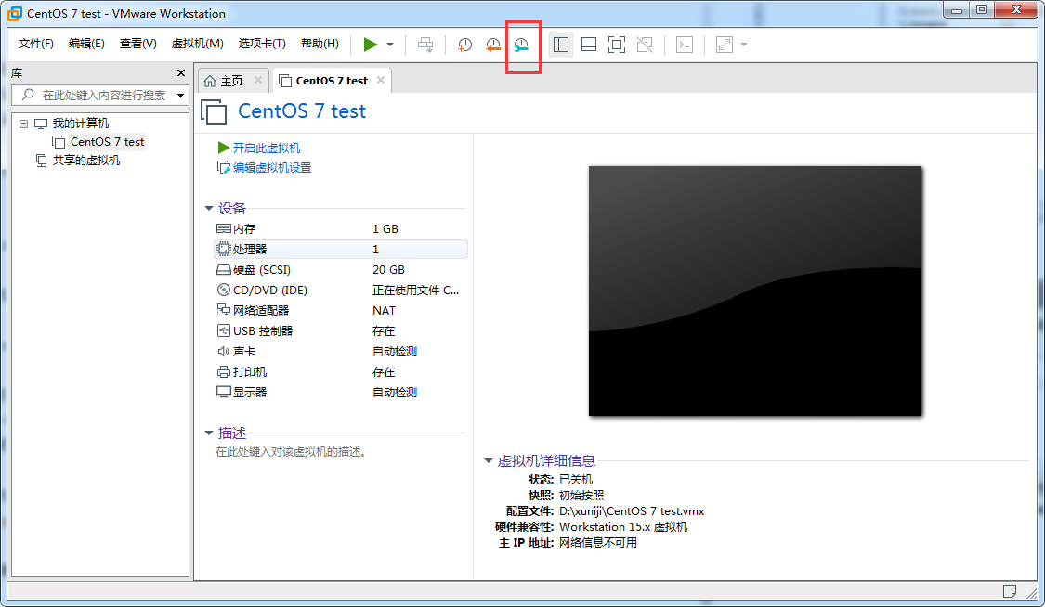Click 20 GB hard disk value
The image size is (1045, 607).
(388, 269)
